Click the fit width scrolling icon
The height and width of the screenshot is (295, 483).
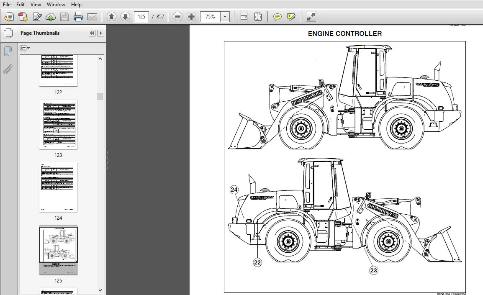click(x=244, y=17)
